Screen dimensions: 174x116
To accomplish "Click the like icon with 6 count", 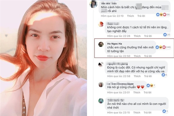I will pyautogui.click(x=164, y=75).
